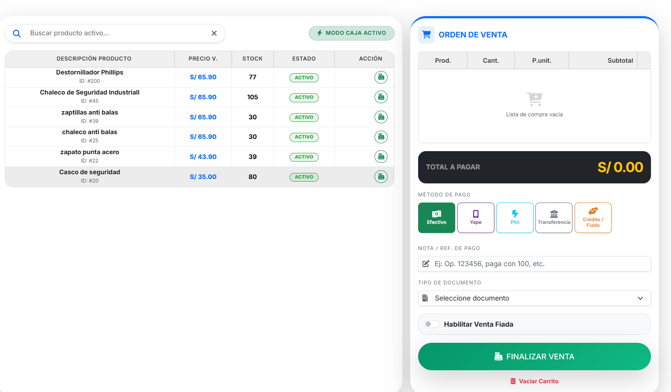Click the TOTAL A PAGAR label
Viewport: 671px width, 392px height.
point(453,167)
